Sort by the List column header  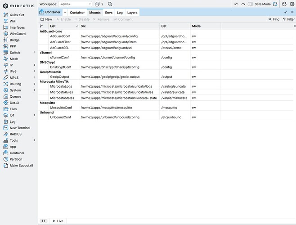pyautogui.click(x=63, y=26)
